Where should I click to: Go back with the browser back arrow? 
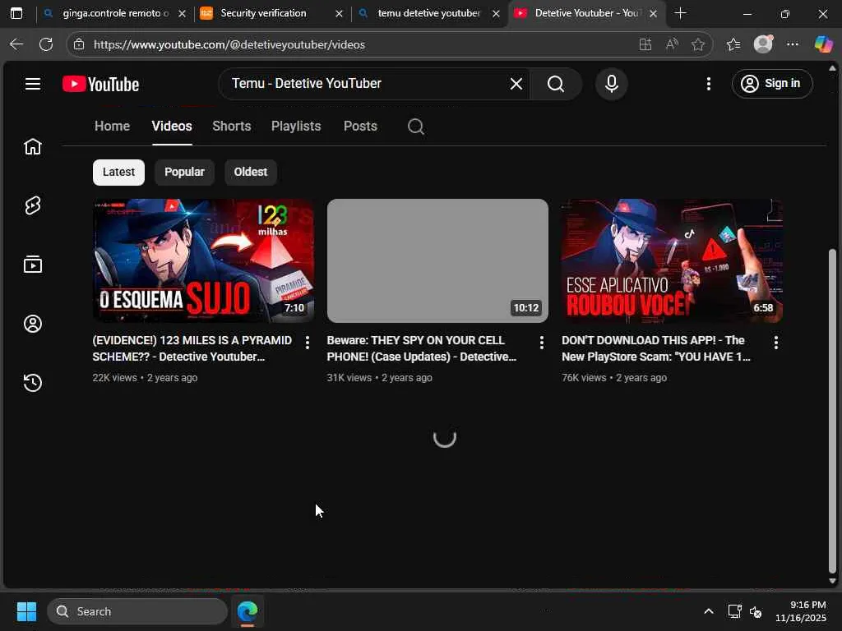(16, 44)
